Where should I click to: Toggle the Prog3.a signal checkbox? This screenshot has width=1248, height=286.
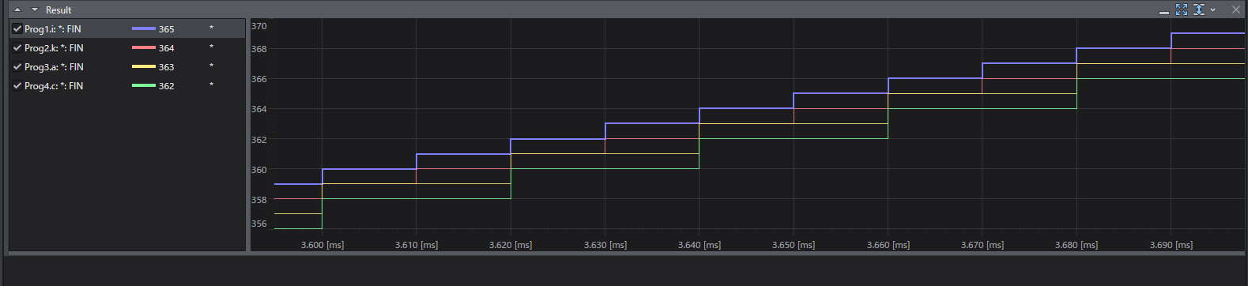(x=17, y=66)
